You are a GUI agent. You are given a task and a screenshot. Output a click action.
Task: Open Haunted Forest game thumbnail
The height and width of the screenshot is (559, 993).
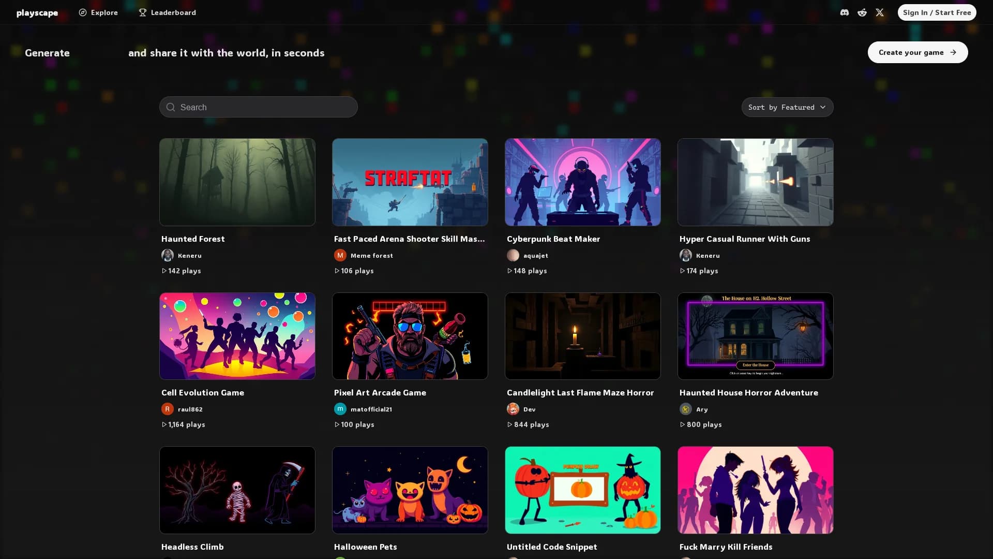[x=237, y=182]
